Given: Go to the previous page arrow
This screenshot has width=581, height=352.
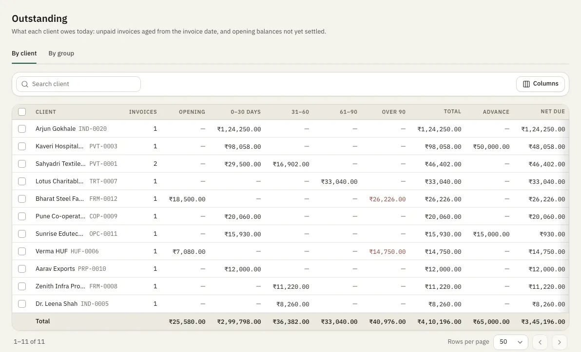Looking at the screenshot, I should pyautogui.click(x=540, y=342).
